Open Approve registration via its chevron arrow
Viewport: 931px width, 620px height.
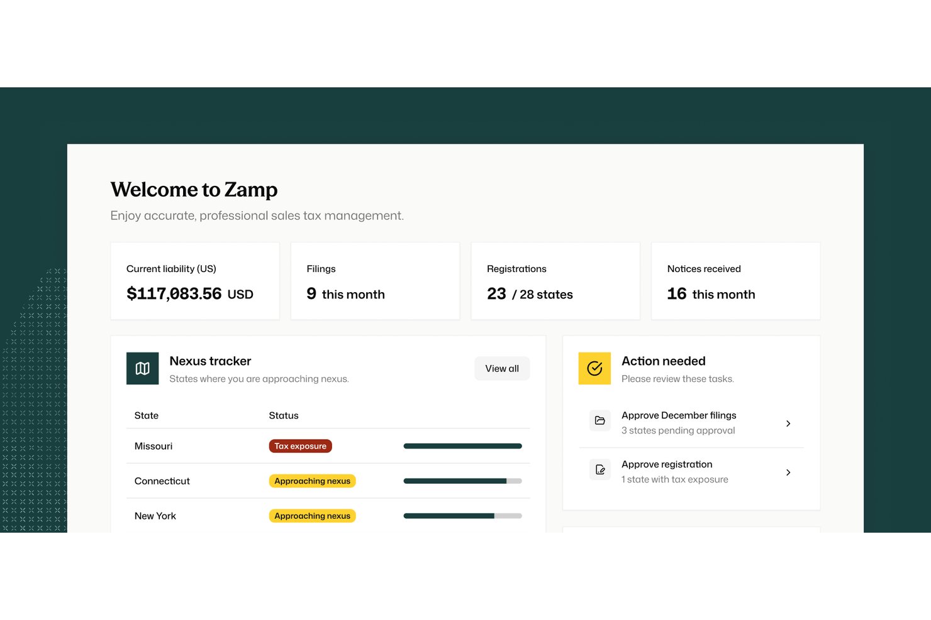point(788,472)
